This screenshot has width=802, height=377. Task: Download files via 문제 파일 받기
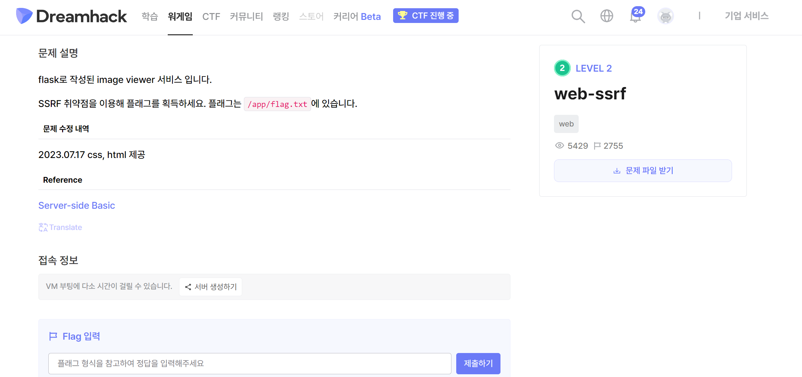pos(643,171)
